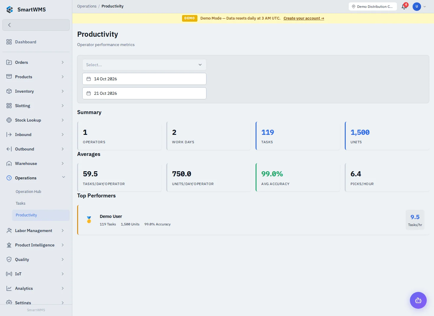Click the DEMO badge in banner
The height and width of the screenshot is (316, 434).
[190, 18]
